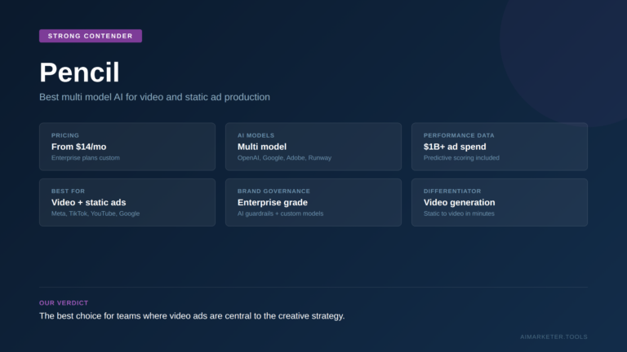627x352 pixels.
Task: Click the BEST FOR label
Action: click(x=68, y=191)
